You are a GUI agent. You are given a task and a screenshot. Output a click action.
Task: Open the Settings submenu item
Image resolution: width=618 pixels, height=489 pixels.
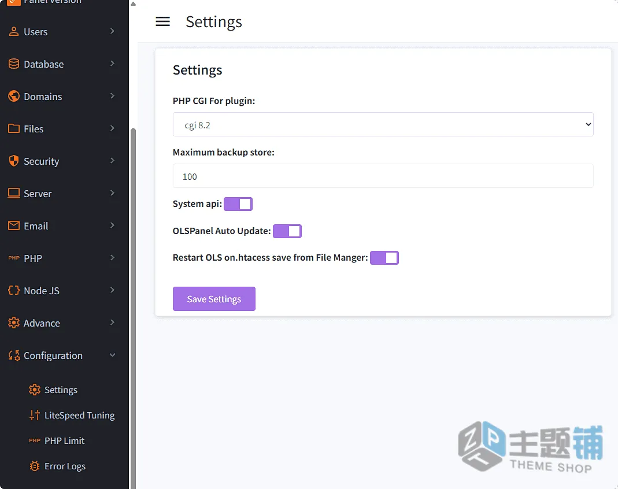coord(61,390)
